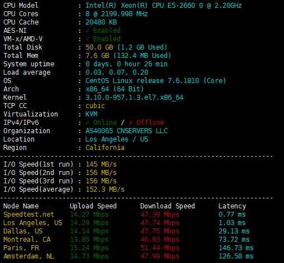Select the Total Mem value 7.6 GB
This screenshot has height=263, width=284.
pyautogui.click(x=97, y=56)
